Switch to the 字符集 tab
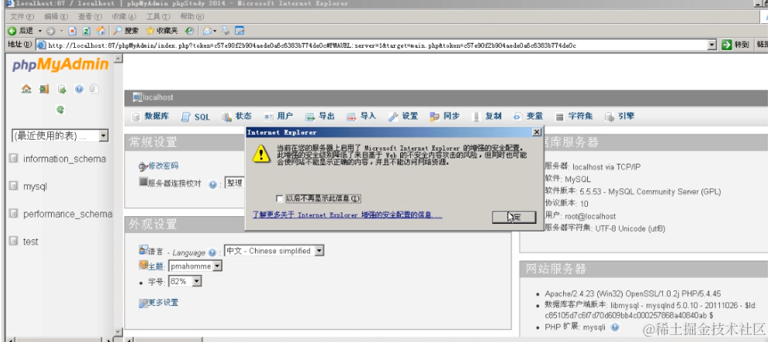 point(574,117)
